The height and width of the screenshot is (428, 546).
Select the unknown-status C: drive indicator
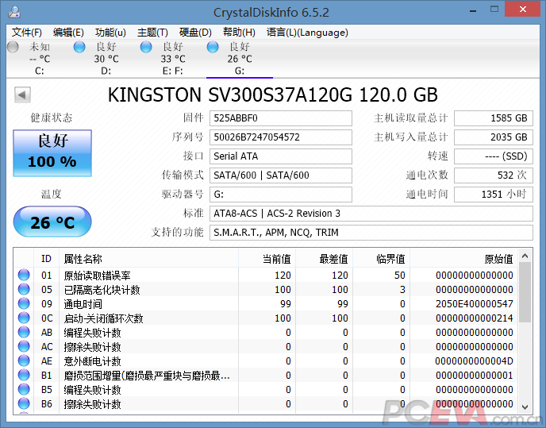(13, 47)
